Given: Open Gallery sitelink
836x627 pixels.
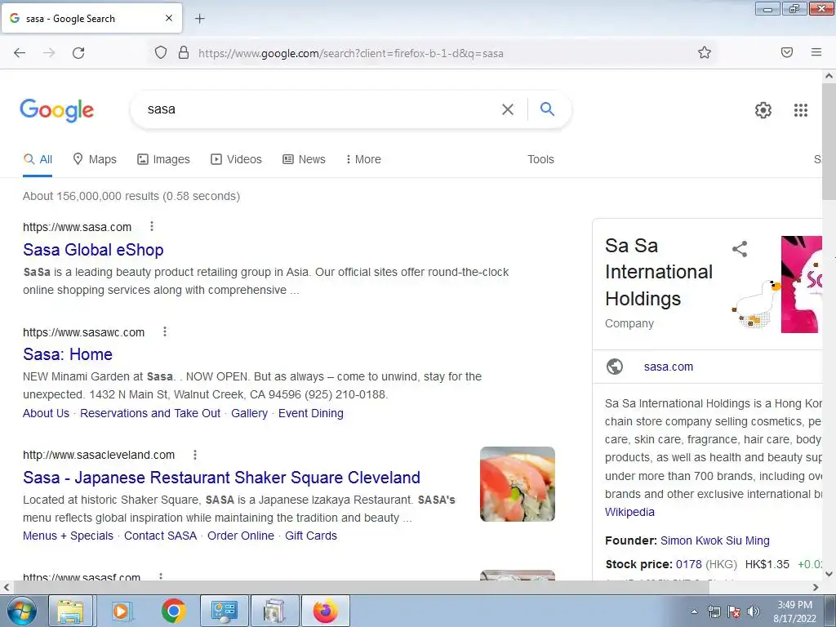Looking at the screenshot, I should click(x=249, y=413).
